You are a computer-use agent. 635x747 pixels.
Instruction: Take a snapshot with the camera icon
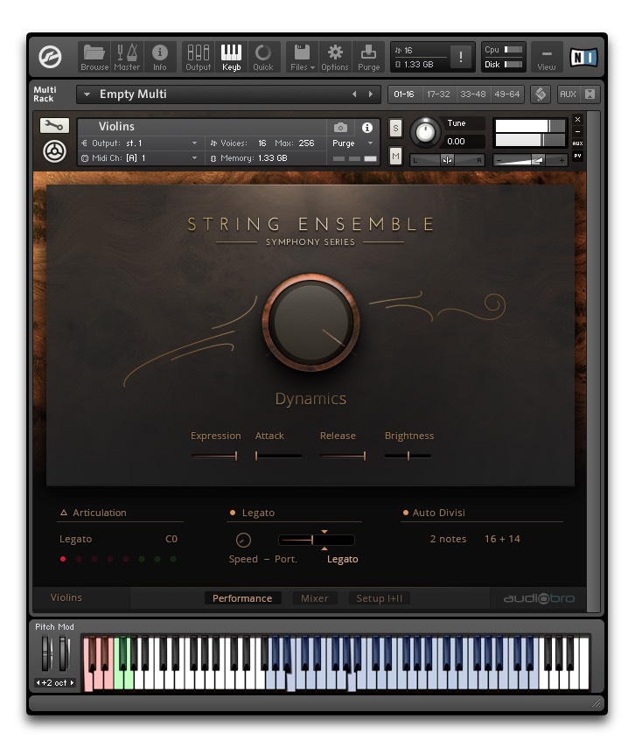pos(340,127)
